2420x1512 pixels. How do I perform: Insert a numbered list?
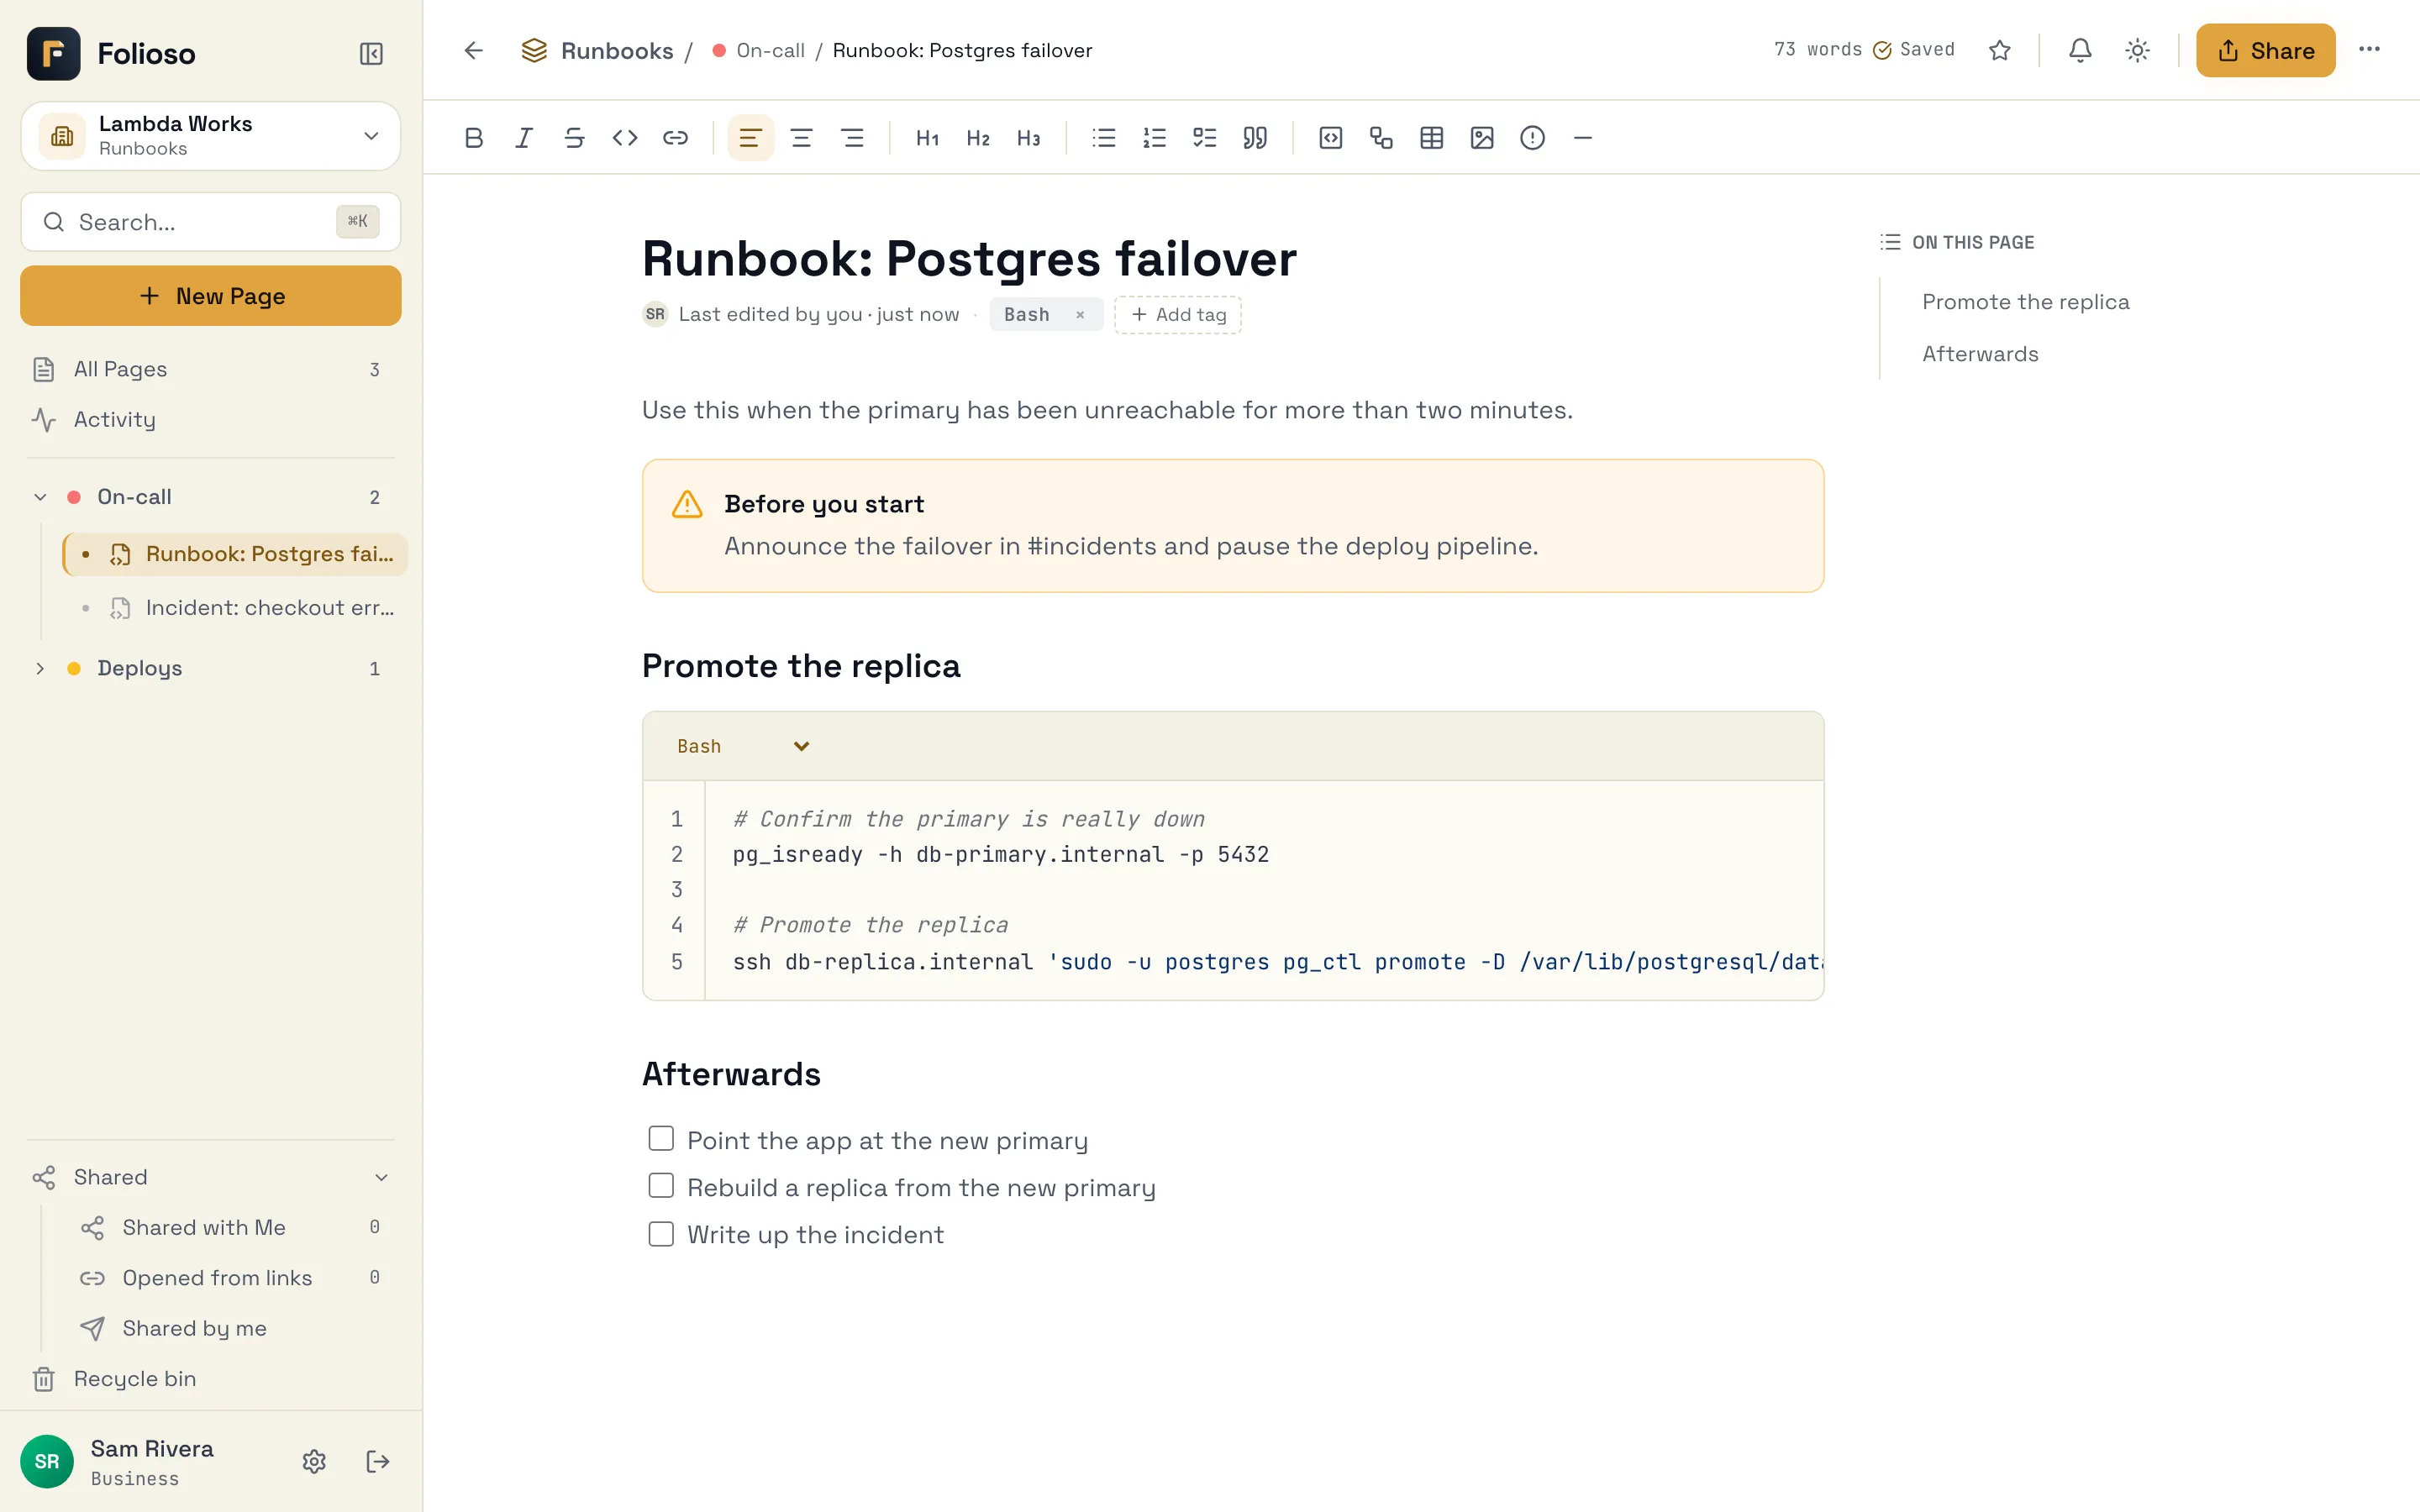(x=1154, y=138)
